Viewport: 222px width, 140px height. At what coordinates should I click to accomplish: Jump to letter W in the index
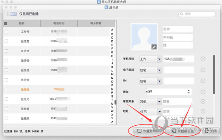(x=112, y=111)
